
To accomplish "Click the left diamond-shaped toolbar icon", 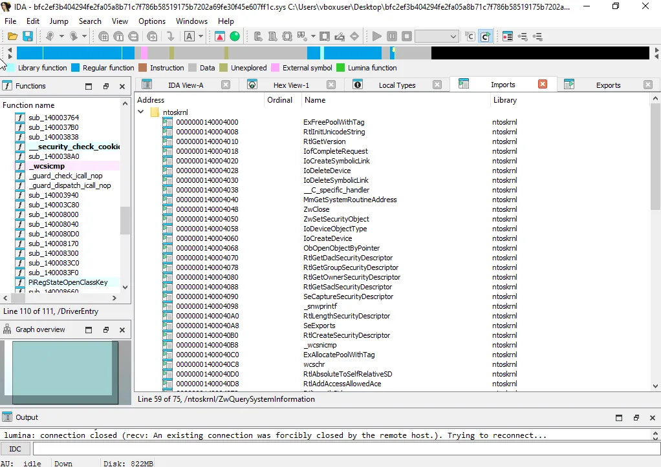I will point(354,37).
